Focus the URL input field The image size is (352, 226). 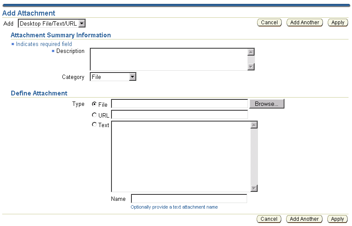(179, 115)
